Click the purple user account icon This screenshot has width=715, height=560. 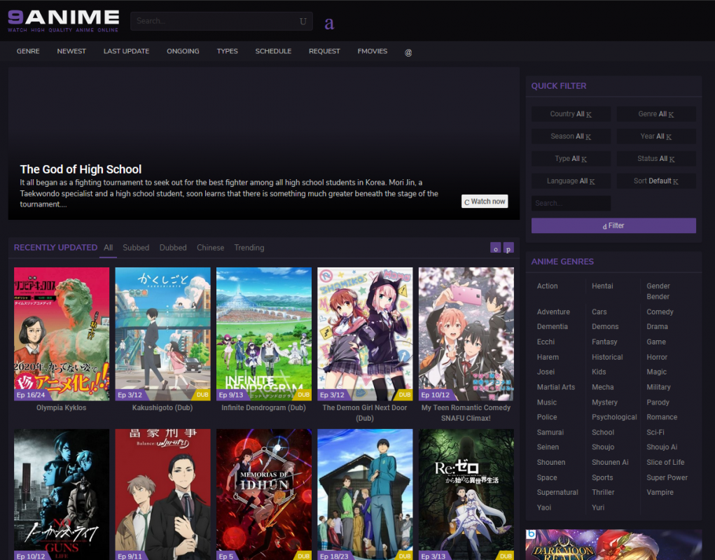329,23
